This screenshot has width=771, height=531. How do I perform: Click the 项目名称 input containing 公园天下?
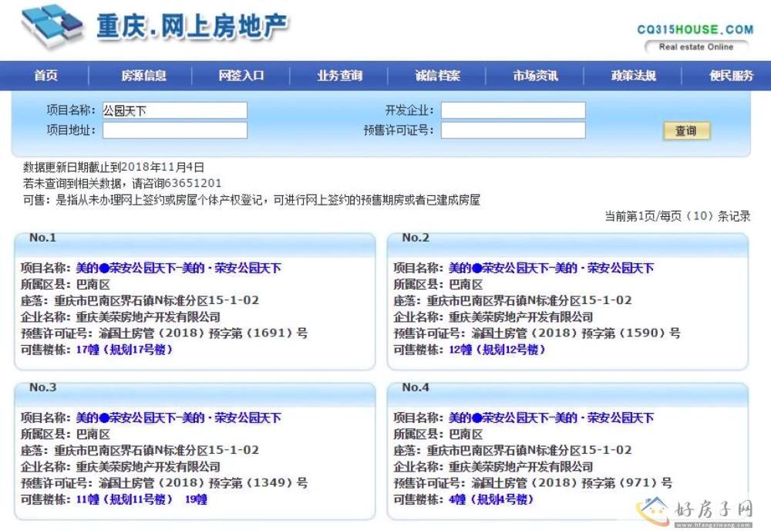[175, 110]
